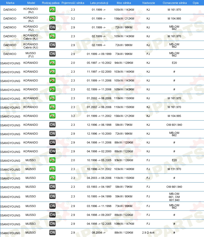Viewport: 204px width, 237px height.
Task: Click the Nadwozie column header
Action: point(149,3)
